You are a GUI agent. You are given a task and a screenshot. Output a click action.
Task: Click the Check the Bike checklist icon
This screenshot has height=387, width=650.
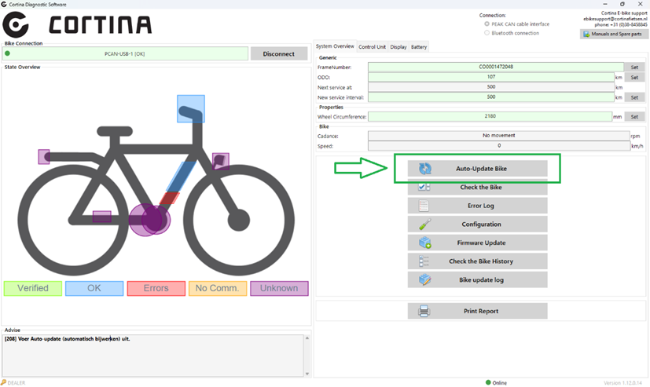tap(424, 188)
